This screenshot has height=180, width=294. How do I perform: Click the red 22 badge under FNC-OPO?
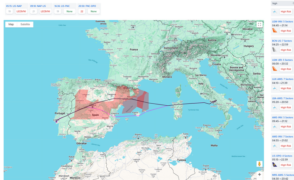pyautogui.click(x=81, y=12)
